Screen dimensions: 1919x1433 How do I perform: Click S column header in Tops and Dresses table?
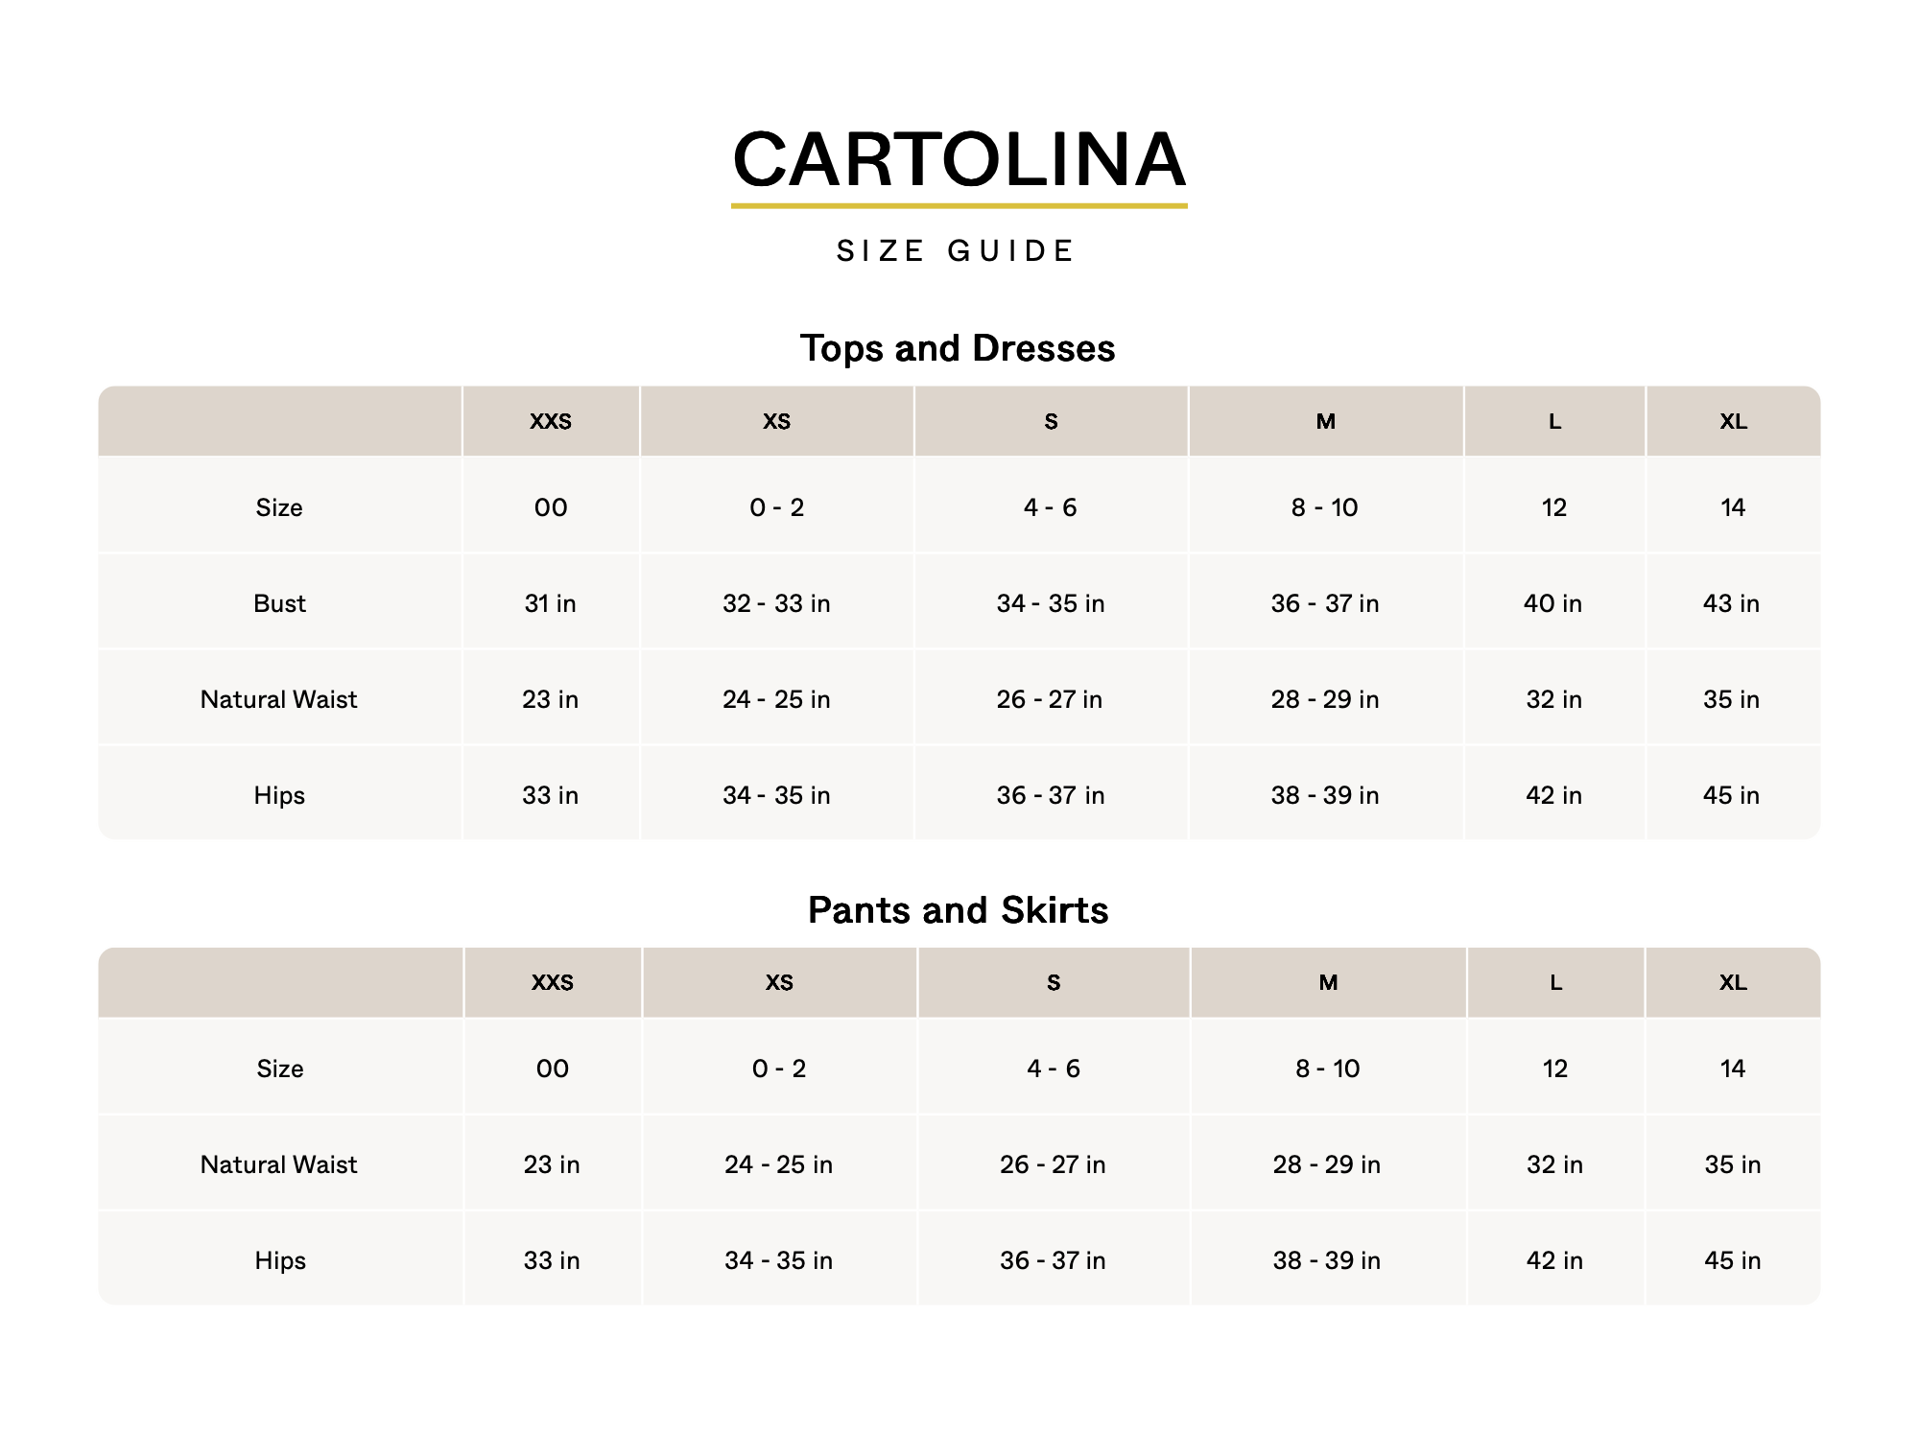[x=1051, y=422]
